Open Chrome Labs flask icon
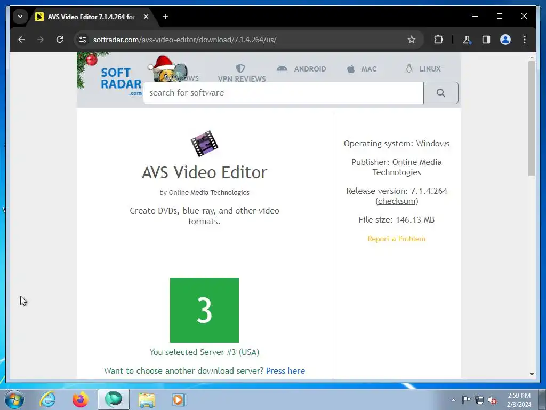The height and width of the screenshot is (410, 546). click(x=467, y=40)
